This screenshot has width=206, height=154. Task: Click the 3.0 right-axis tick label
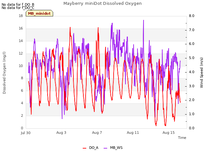[192, 86]
